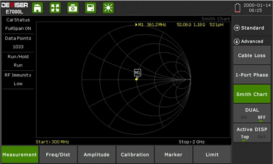The image size is (273, 164).
Task: Toggle full screen view icon
Action: (x=55, y=8)
